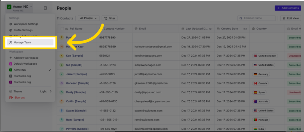The height and width of the screenshot is (132, 304).
Task: Click the Contact Number column header
Action: click(x=114, y=29)
